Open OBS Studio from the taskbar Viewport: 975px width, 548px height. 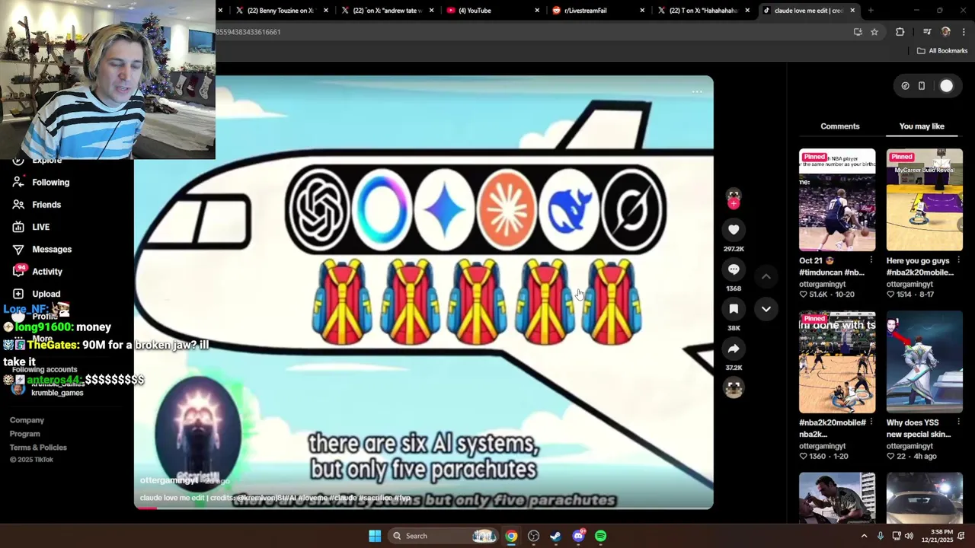(533, 536)
